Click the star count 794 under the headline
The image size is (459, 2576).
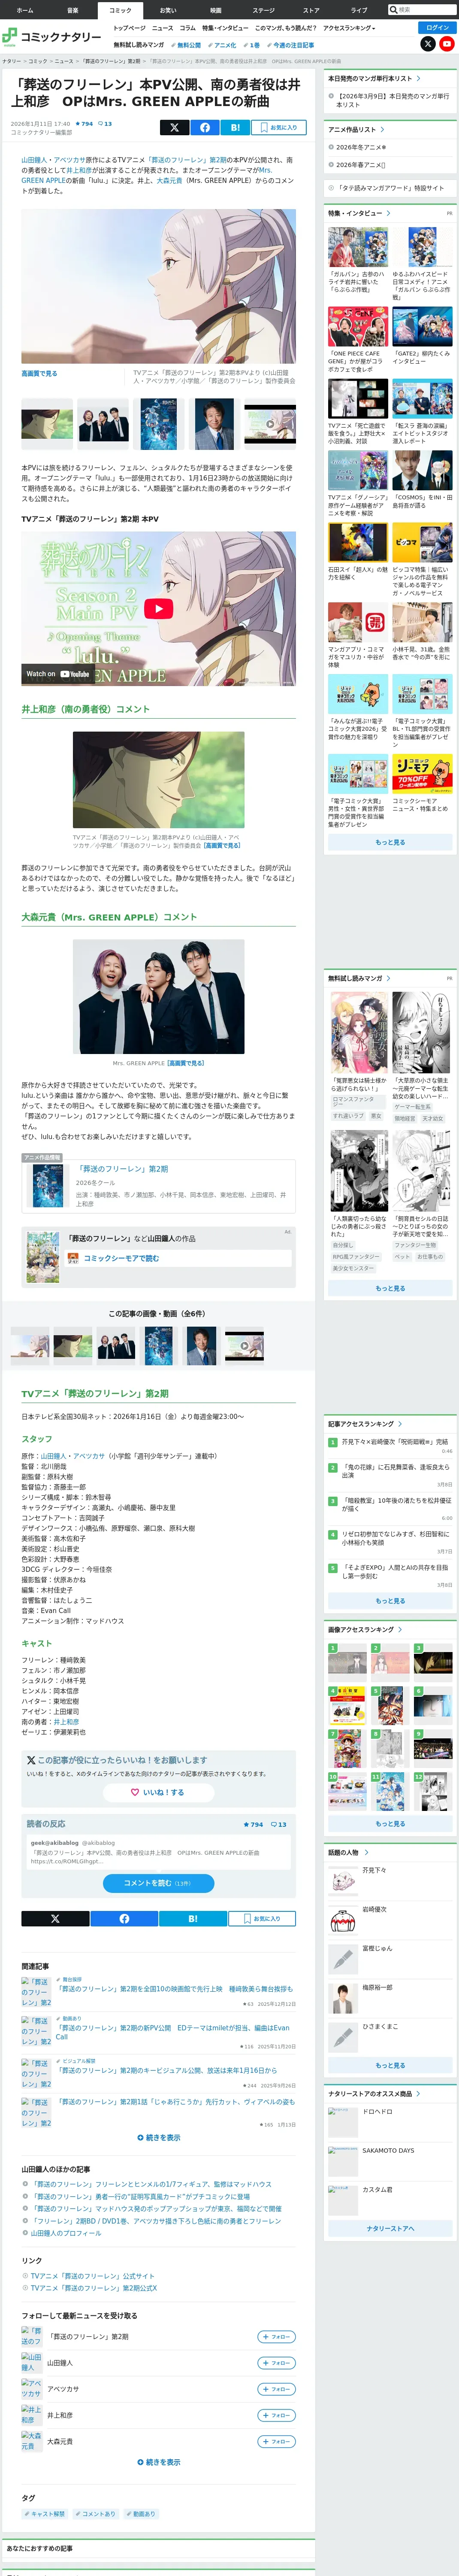tap(84, 124)
